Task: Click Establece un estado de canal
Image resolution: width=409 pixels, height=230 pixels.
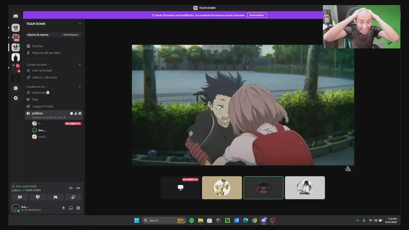Action: 49,118
